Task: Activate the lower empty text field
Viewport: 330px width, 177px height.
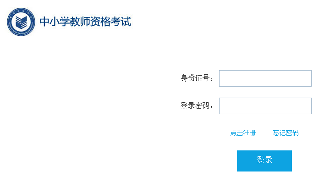Action: tap(265, 106)
